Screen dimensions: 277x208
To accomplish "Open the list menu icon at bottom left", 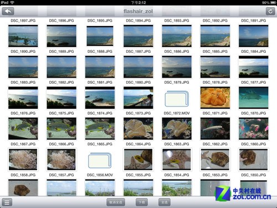I will click(x=7, y=202).
